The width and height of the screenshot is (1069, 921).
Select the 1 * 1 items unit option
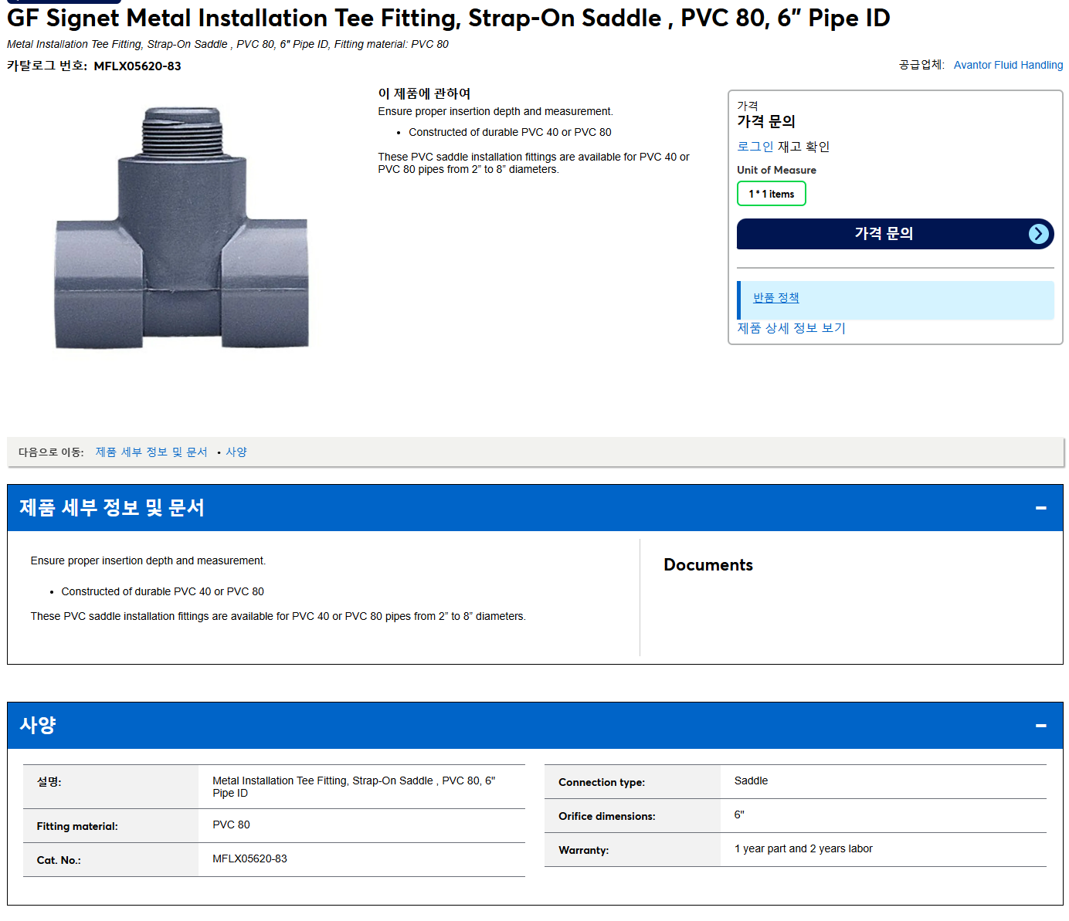[x=771, y=194]
